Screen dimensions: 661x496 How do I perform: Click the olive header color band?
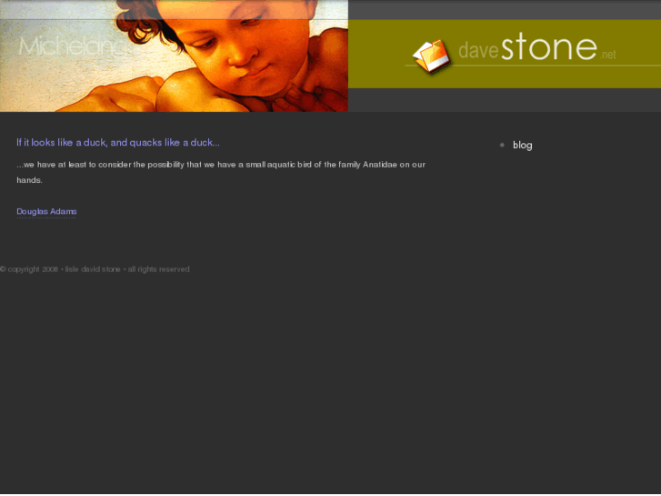click(505, 54)
